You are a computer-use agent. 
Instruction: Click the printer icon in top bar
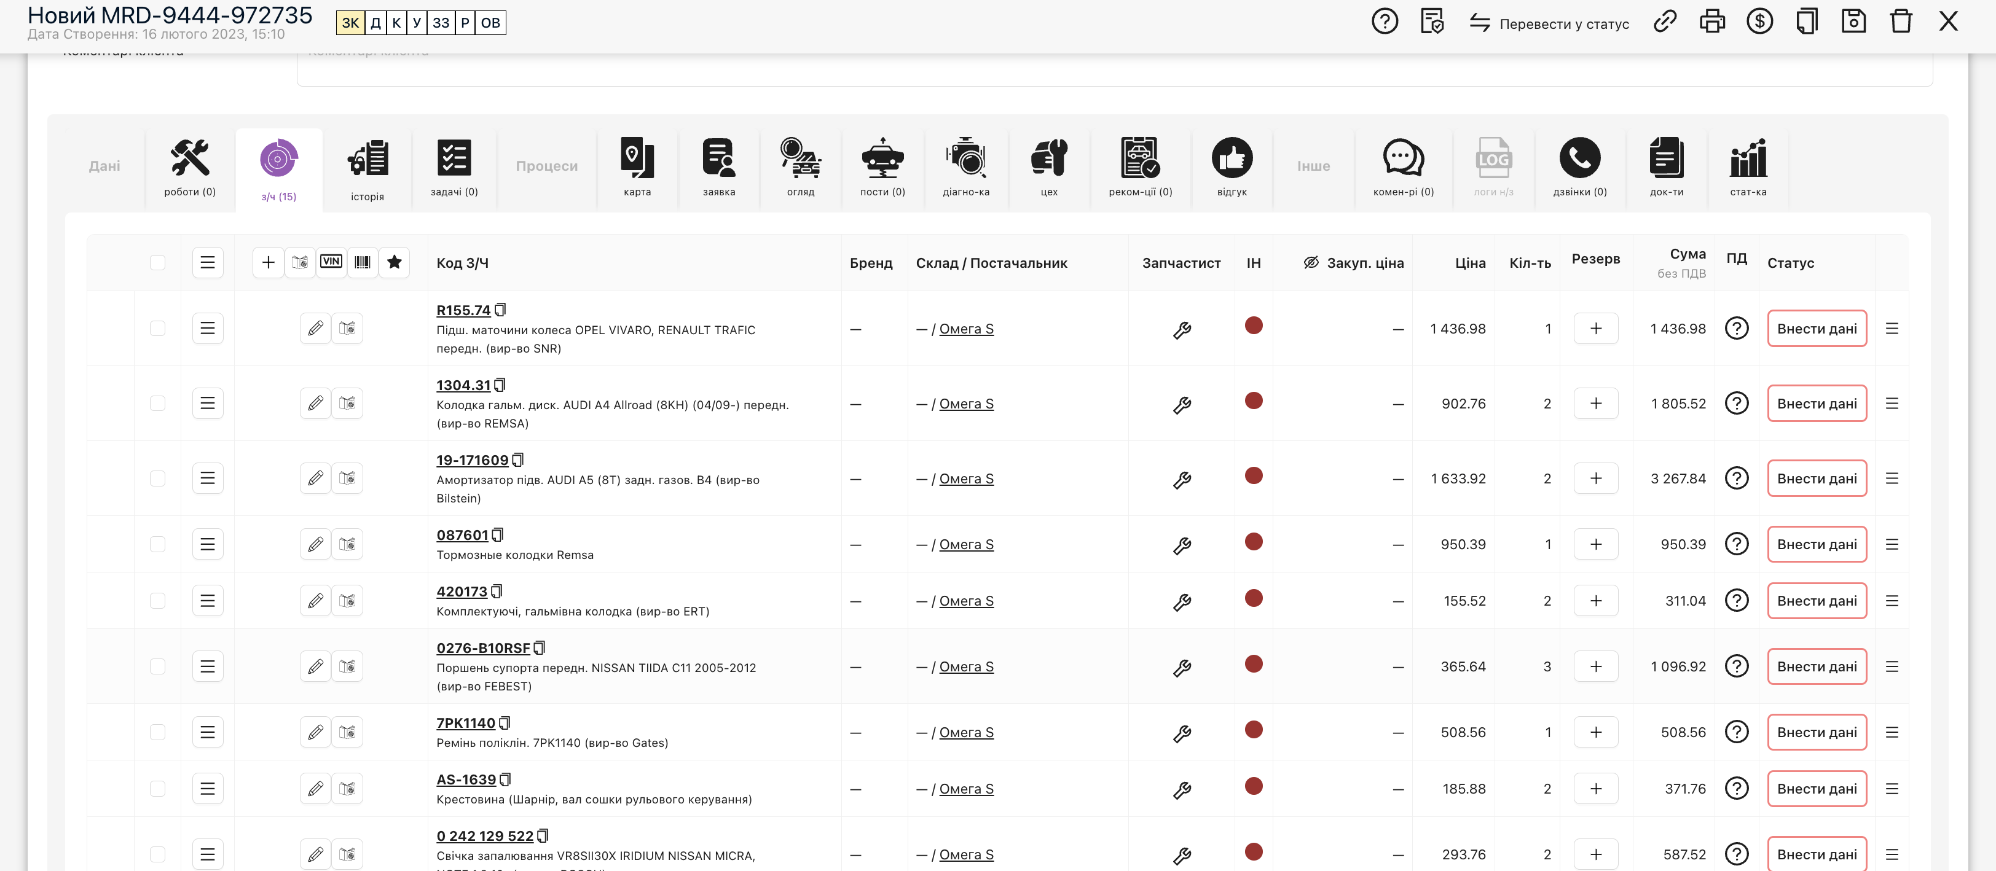pyautogui.click(x=1711, y=21)
